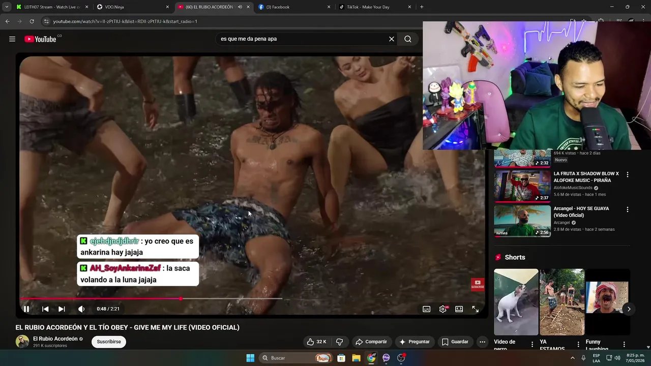Click the address bar URL
651x366 pixels.
click(x=125, y=21)
